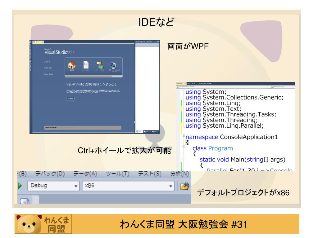Click the '画面がWPF' caption
Image resolution: width=318 pixels, height=238 pixels.
(x=188, y=46)
